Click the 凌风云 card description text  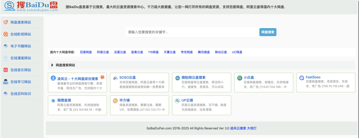[x=80, y=86]
